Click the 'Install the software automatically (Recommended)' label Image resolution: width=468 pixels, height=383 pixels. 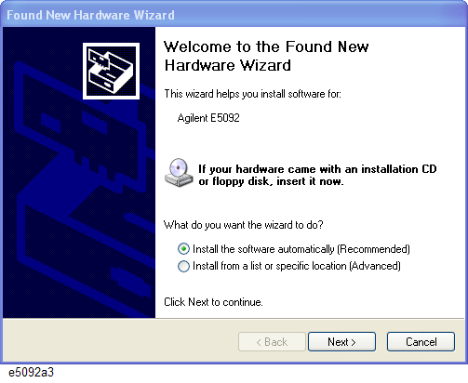coord(301,249)
